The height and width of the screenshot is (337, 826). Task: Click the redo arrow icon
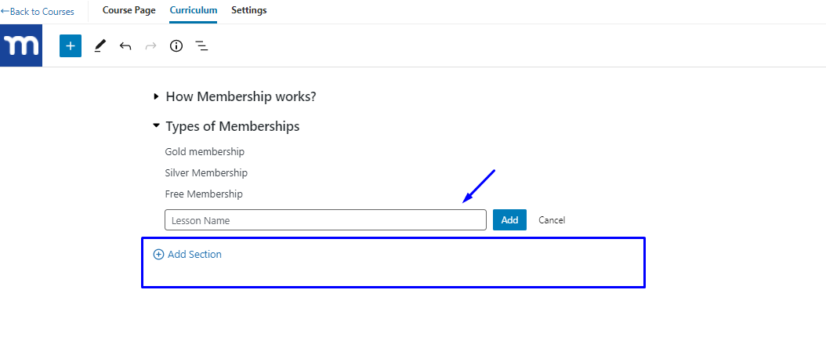[x=150, y=45]
